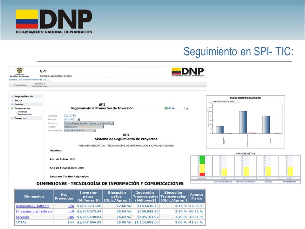Open the Aplicaciones / software link
The image size is (305, 229).
32,206
